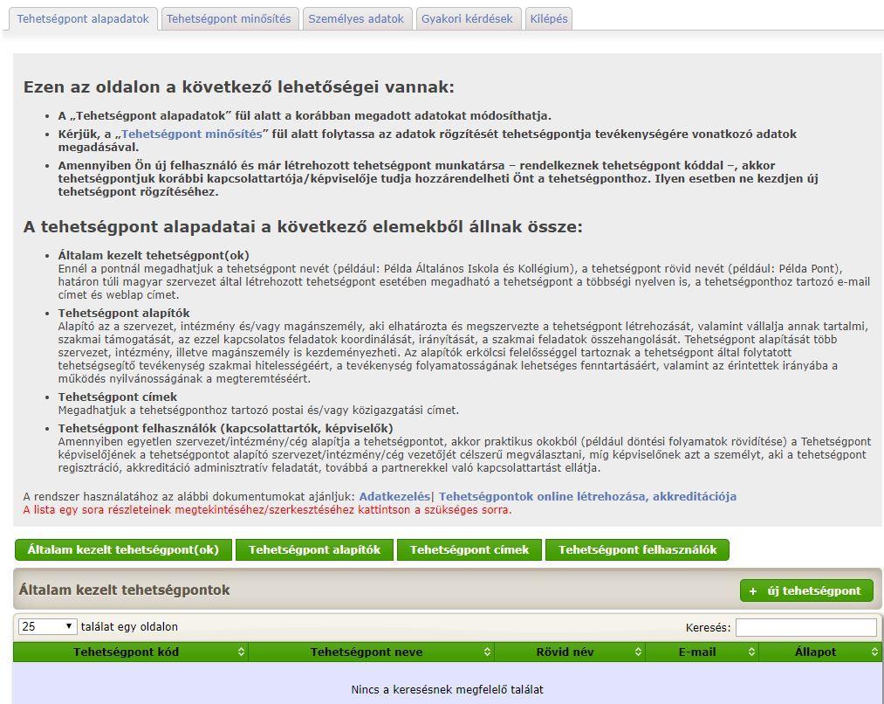Click the 'Nincs a keresésnek megfelelő találat' text

[447, 689]
